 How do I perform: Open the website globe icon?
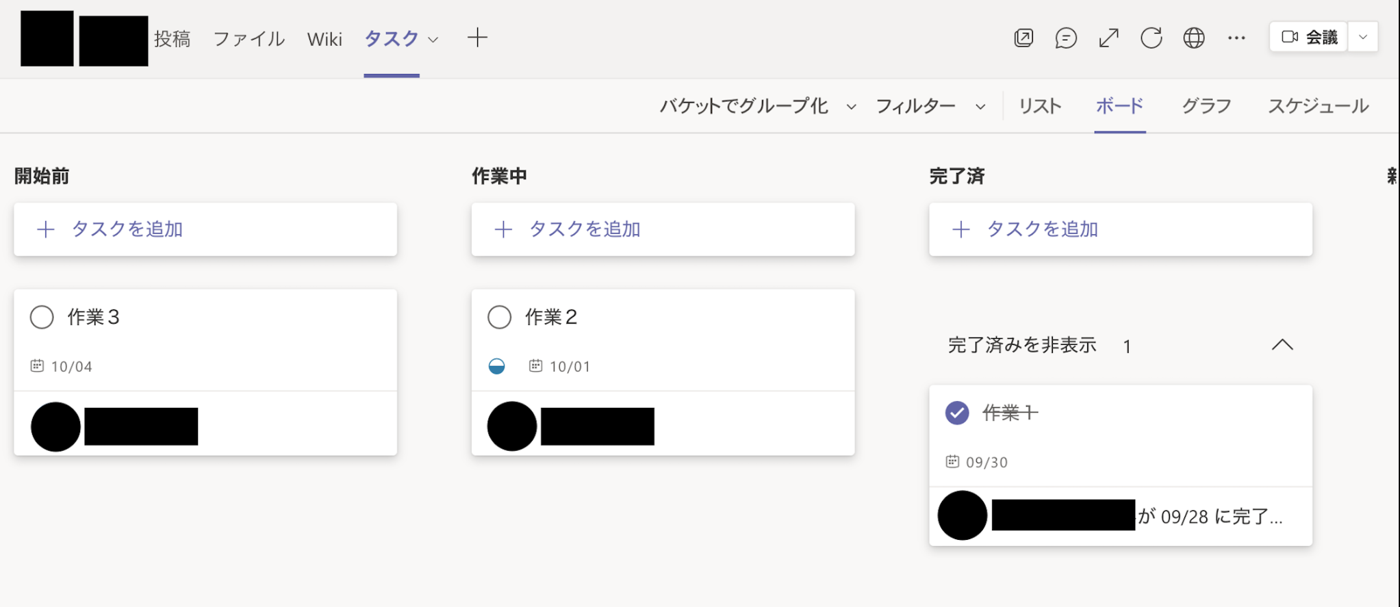point(1194,38)
